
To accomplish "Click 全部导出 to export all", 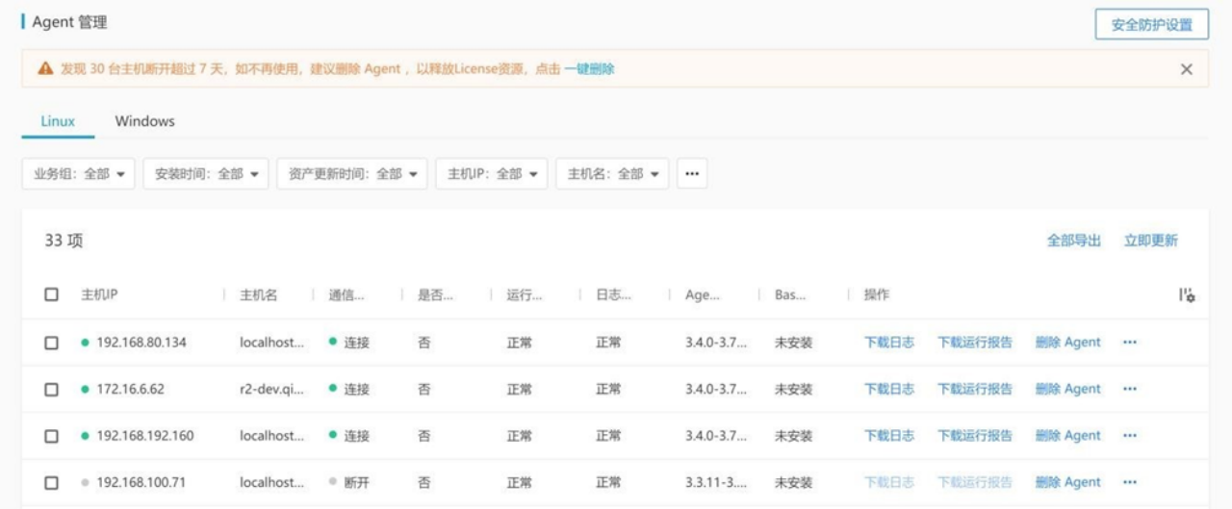I will pyautogui.click(x=1073, y=241).
